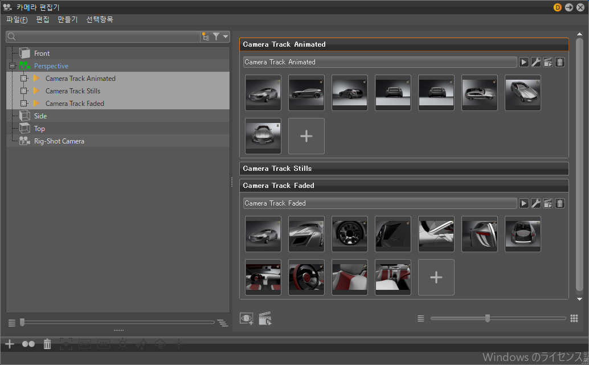589x365 pixels.
Task: Click the plus create icon in bottom toolbar
Action: (9, 343)
